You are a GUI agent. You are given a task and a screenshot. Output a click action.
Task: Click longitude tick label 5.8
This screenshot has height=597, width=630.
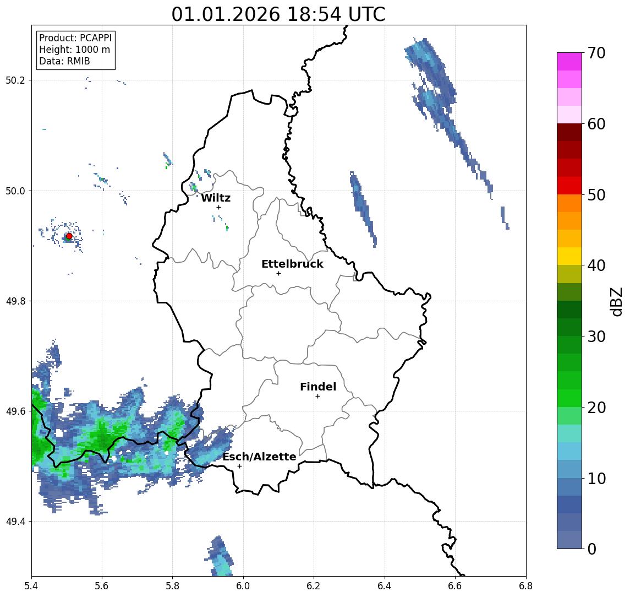pyautogui.click(x=172, y=586)
